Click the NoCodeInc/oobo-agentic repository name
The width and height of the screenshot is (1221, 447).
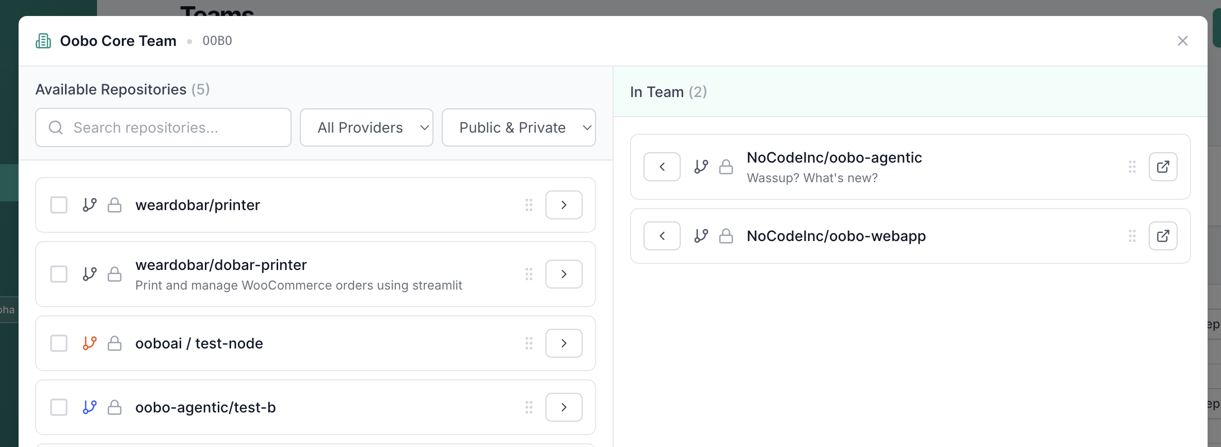click(834, 157)
